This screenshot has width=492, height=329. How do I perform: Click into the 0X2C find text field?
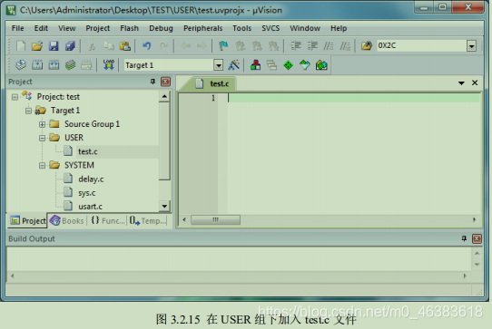(x=421, y=45)
